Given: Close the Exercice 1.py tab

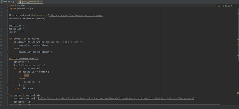Looking at the screenshot, I should (x=16, y=2).
